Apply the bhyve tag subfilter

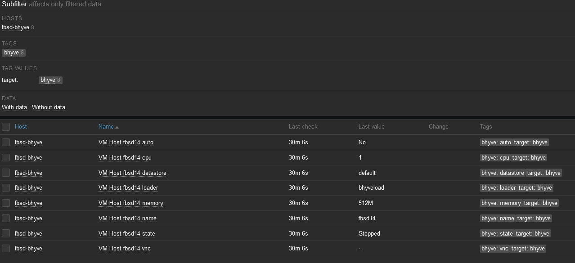click(x=11, y=53)
